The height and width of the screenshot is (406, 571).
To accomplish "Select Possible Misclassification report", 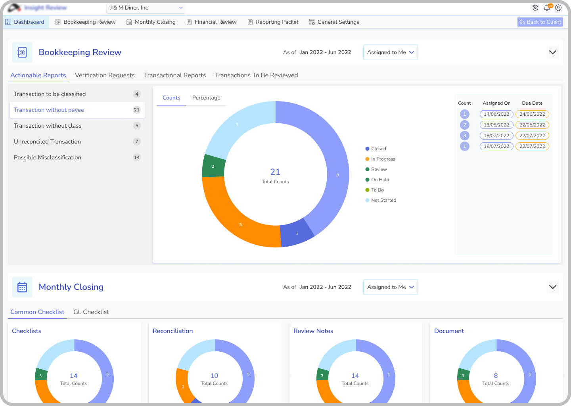I will 48,157.
